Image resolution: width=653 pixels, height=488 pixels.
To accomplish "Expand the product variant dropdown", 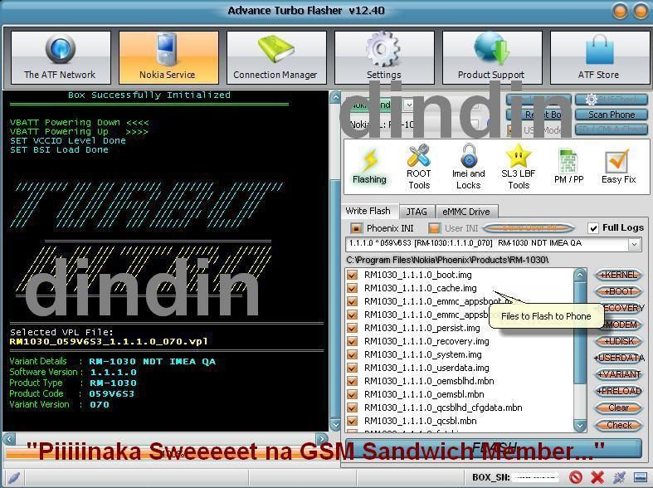I will coord(634,245).
